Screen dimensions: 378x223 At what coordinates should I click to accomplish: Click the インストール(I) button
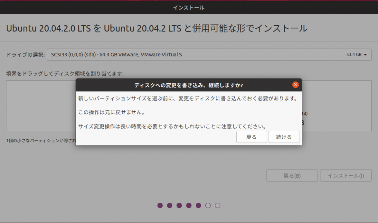click(346, 176)
